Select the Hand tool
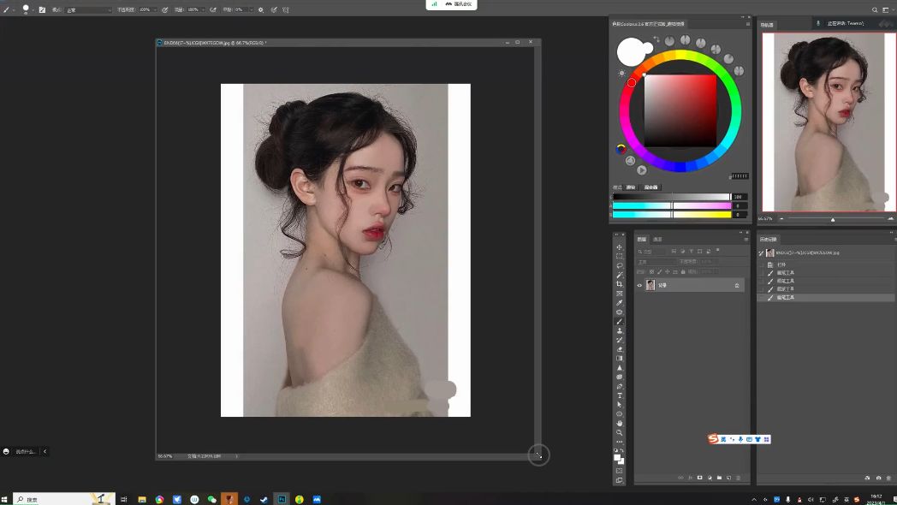897x505 pixels. coord(619,423)
